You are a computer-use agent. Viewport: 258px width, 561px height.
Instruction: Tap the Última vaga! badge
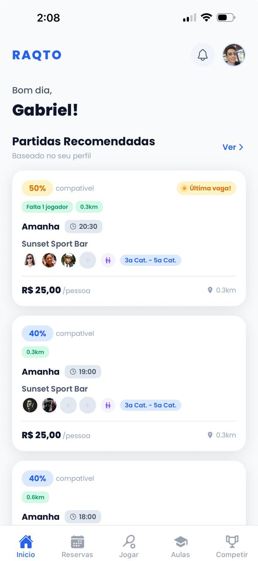click(206, 188)
